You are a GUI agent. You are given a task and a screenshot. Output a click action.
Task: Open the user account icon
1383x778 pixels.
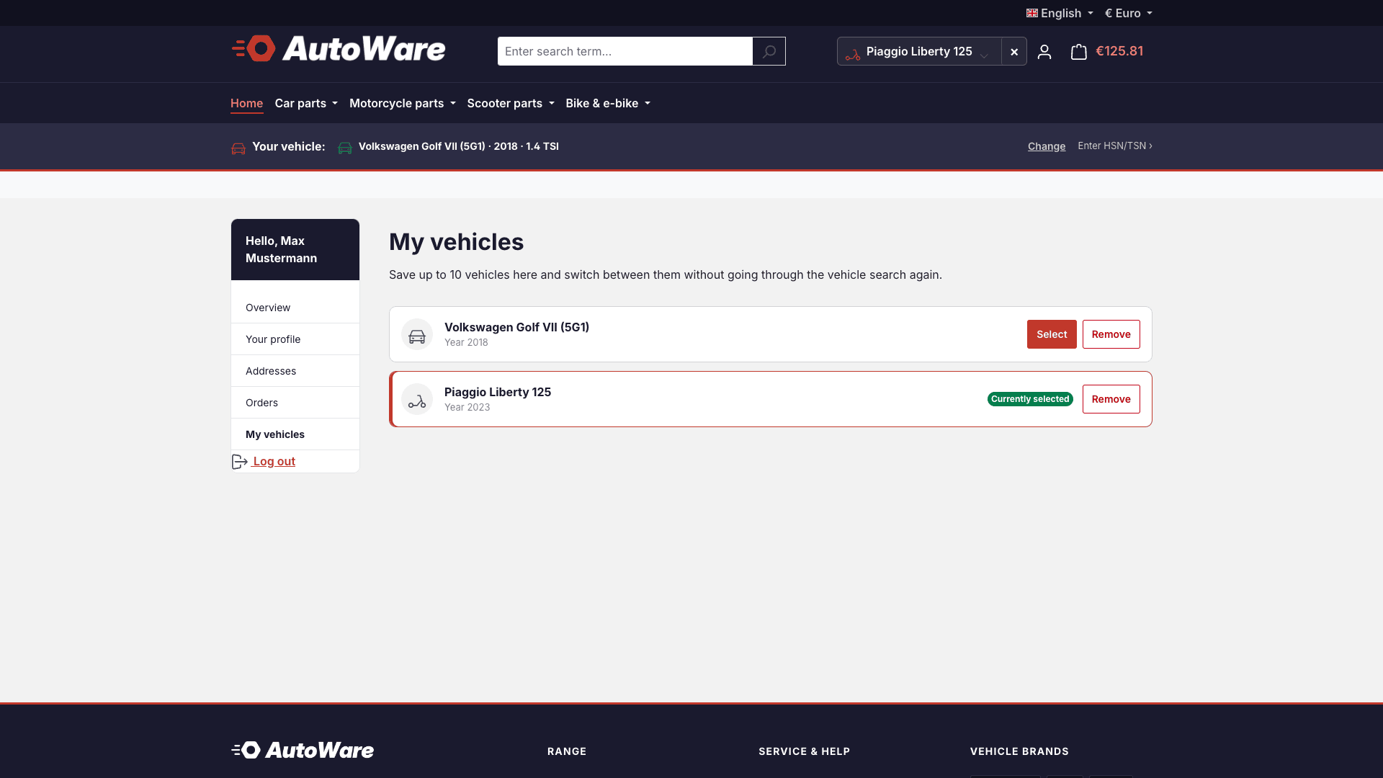[1044, 51]
